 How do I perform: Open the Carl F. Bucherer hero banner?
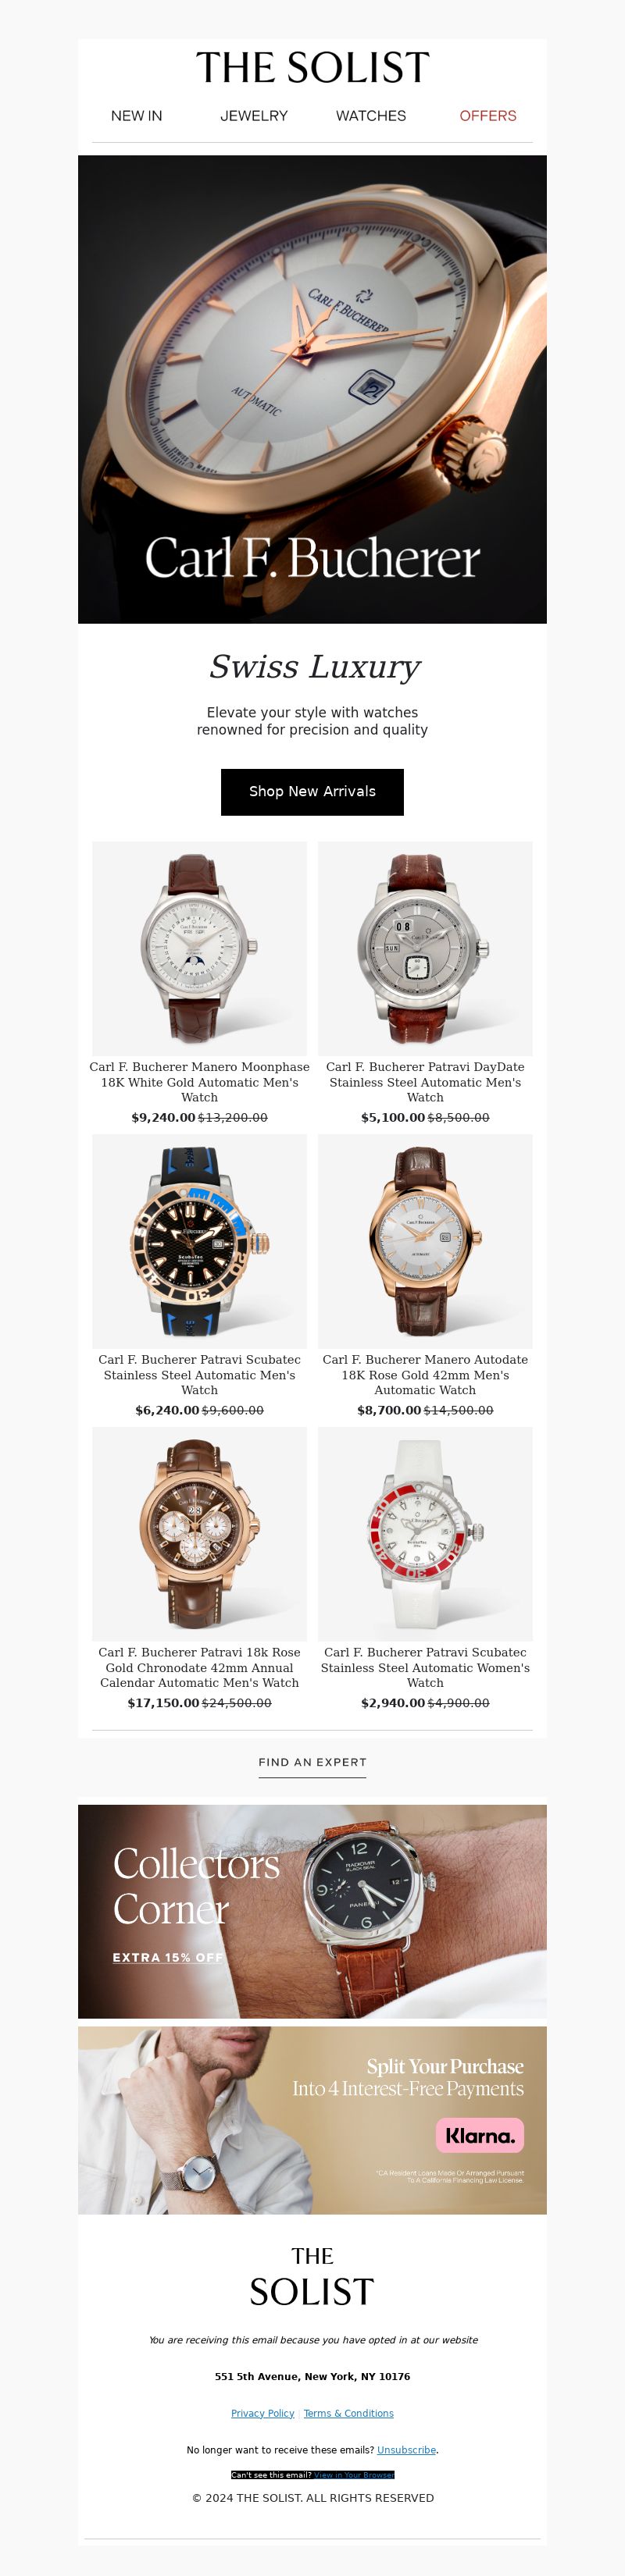click(x=312, y=389)
